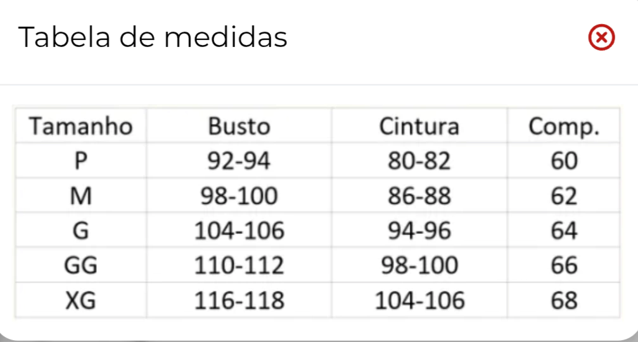Click the comprimento value 68

click(x=564, y=301)
